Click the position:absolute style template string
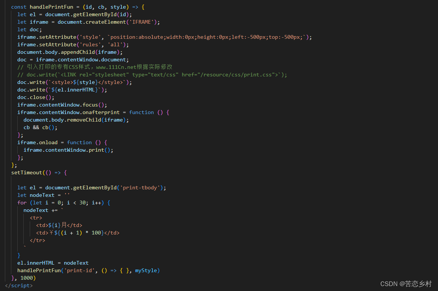Screen dimensions: 438x291 [207, 37]
